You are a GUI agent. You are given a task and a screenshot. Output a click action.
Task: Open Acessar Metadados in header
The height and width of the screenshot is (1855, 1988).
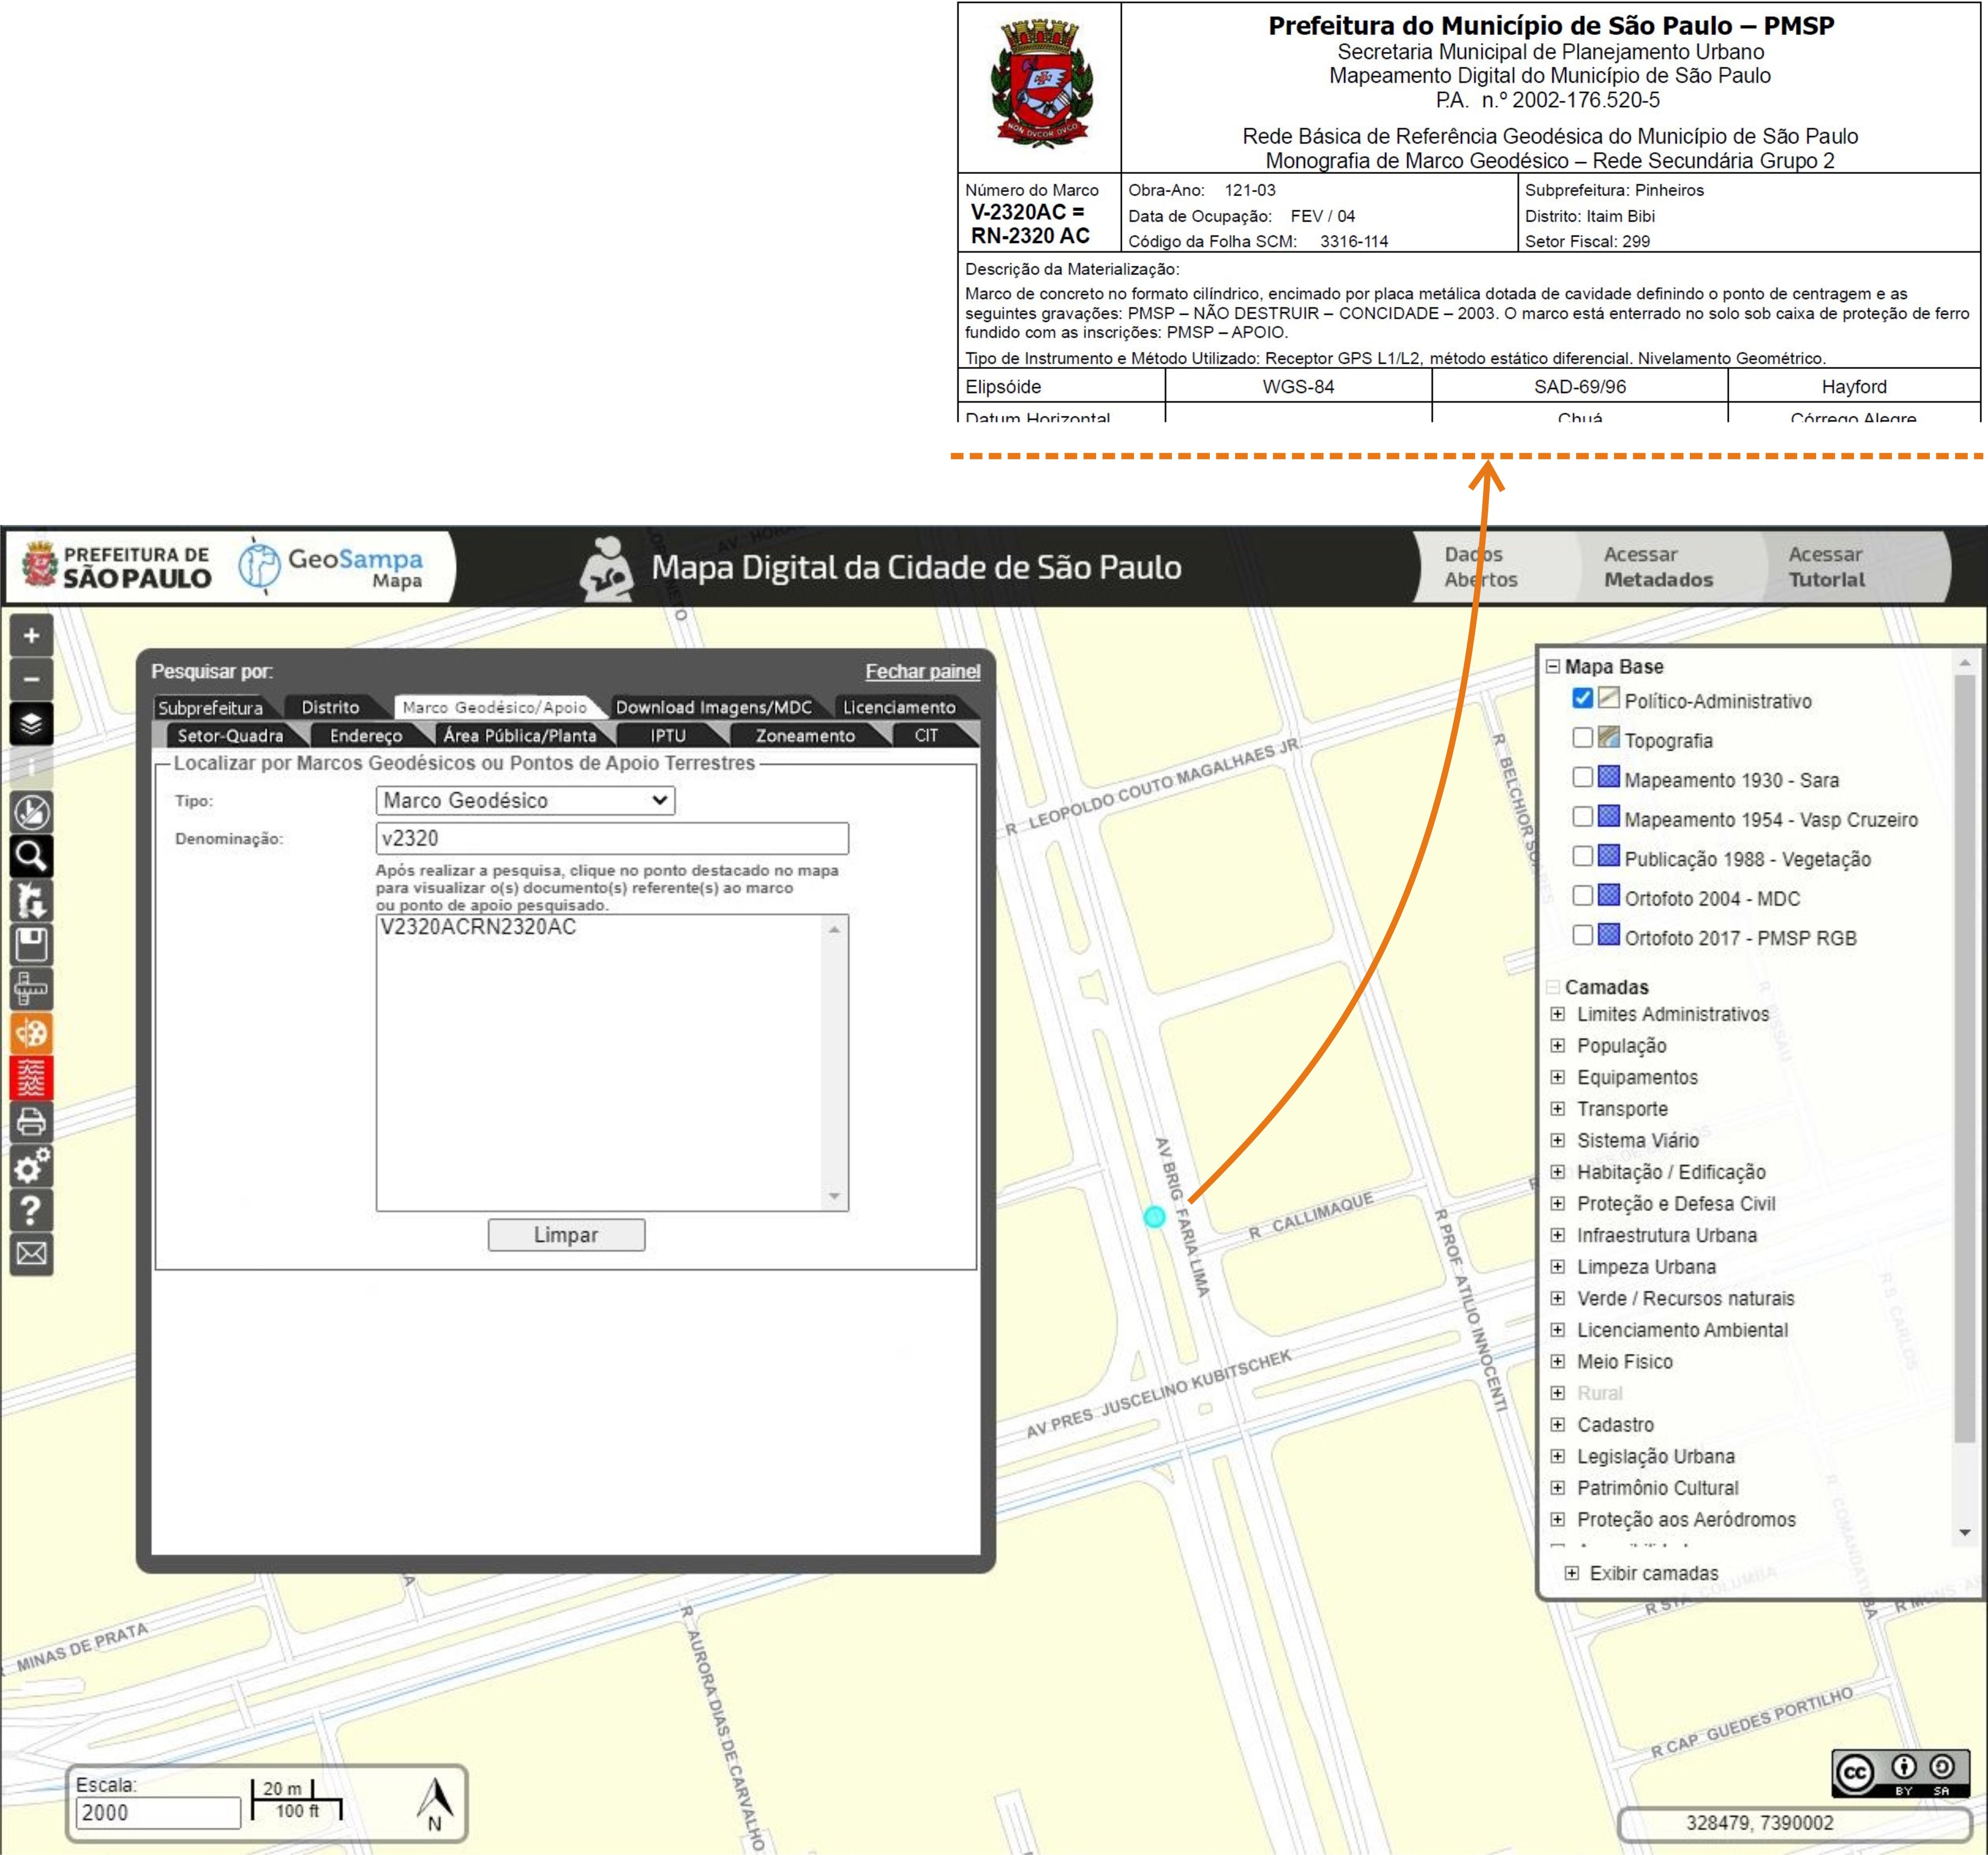(x=1658, y=566)
